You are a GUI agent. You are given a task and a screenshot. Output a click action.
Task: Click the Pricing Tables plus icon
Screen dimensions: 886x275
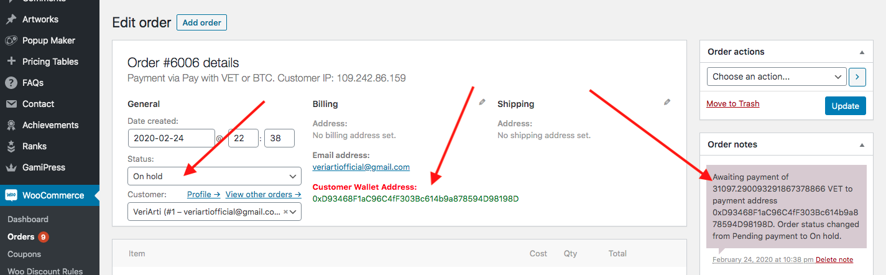[11, 62]
